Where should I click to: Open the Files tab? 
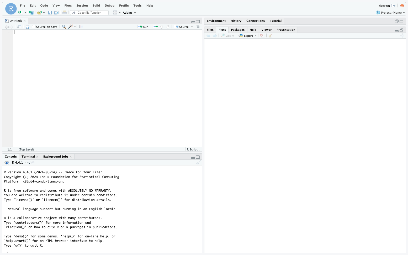(210, 30)
